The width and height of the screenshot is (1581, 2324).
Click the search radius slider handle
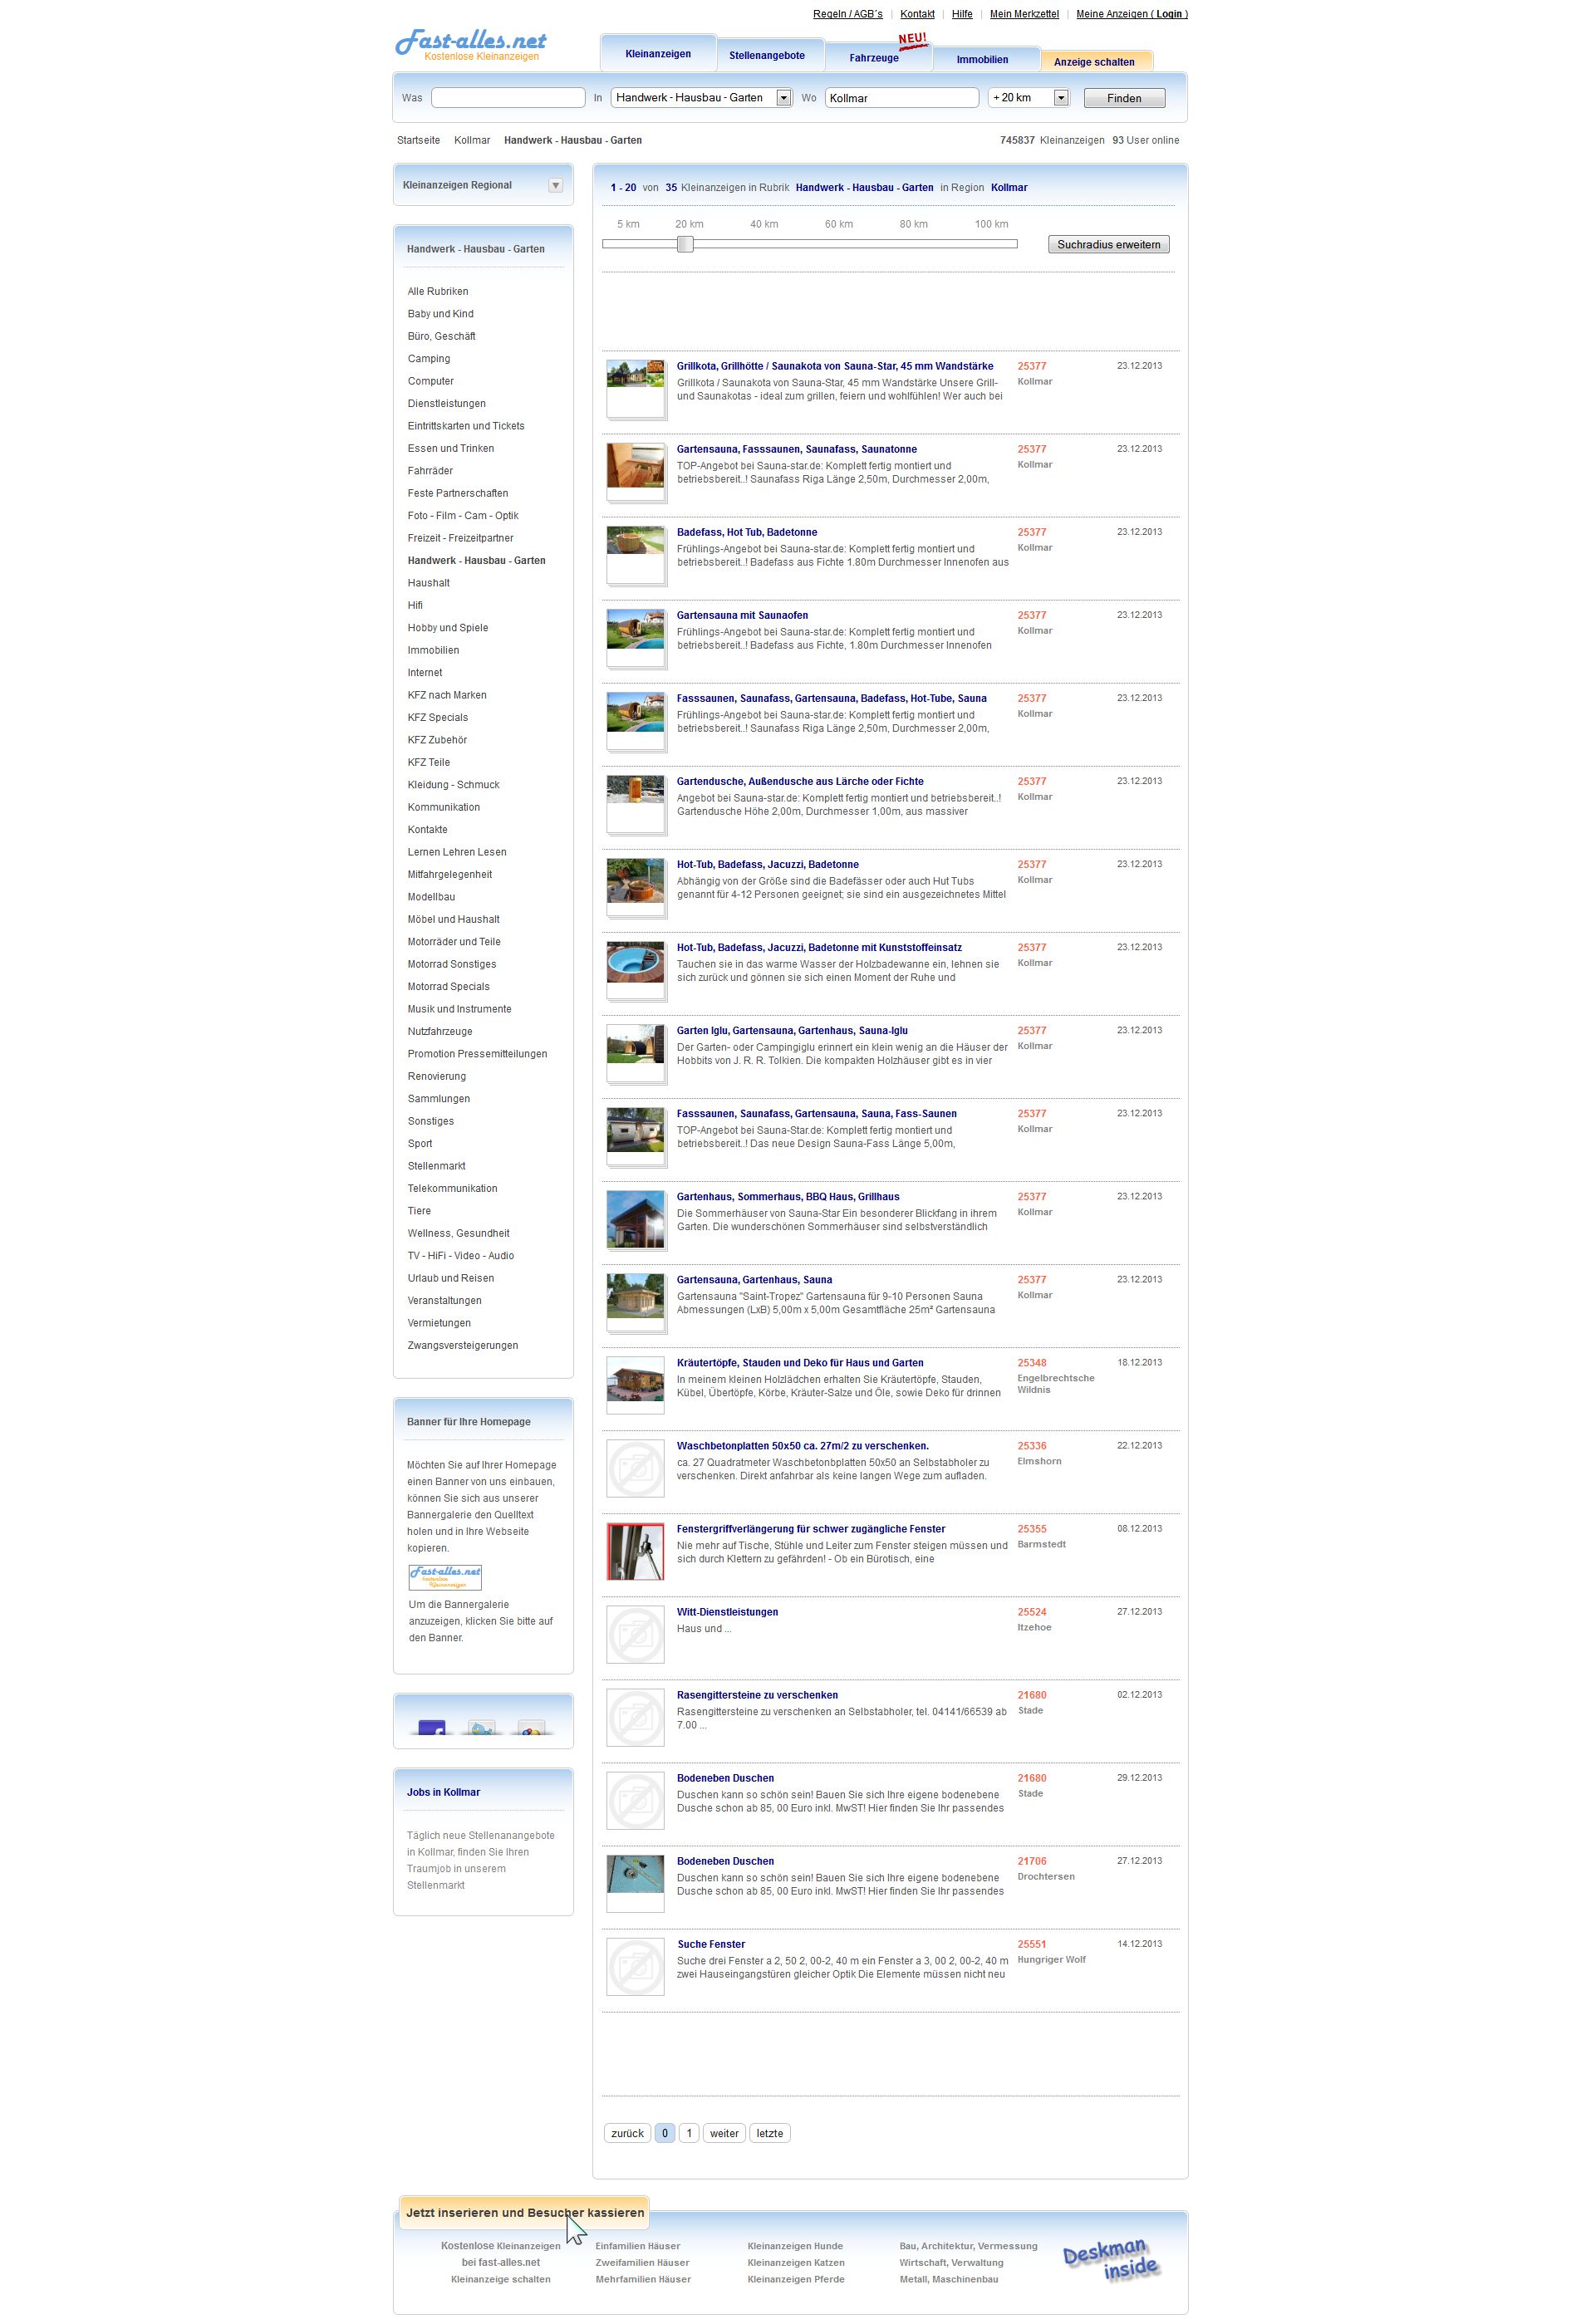pyautogui.click(x=685, y=244)
